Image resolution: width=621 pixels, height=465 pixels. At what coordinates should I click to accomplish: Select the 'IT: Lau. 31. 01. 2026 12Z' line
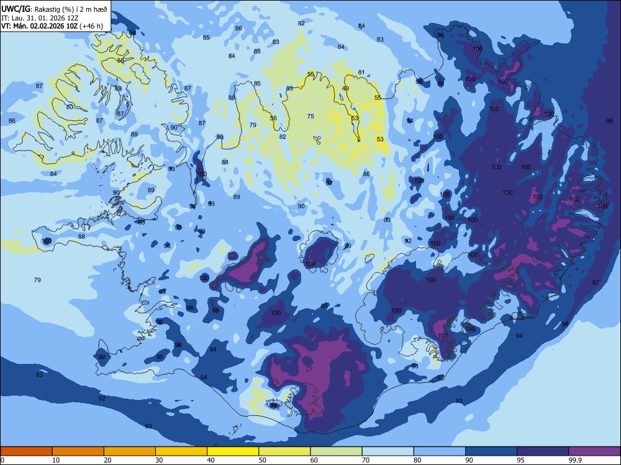pyautogui.click(x=40, y=18)
